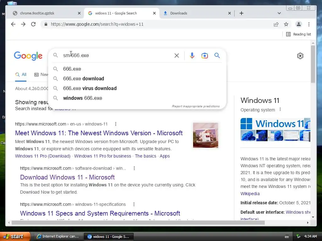This screenshot has height=241, width=322.
Task: Open Windows 11 Specs and System Requirements
Action: [100, 213]
